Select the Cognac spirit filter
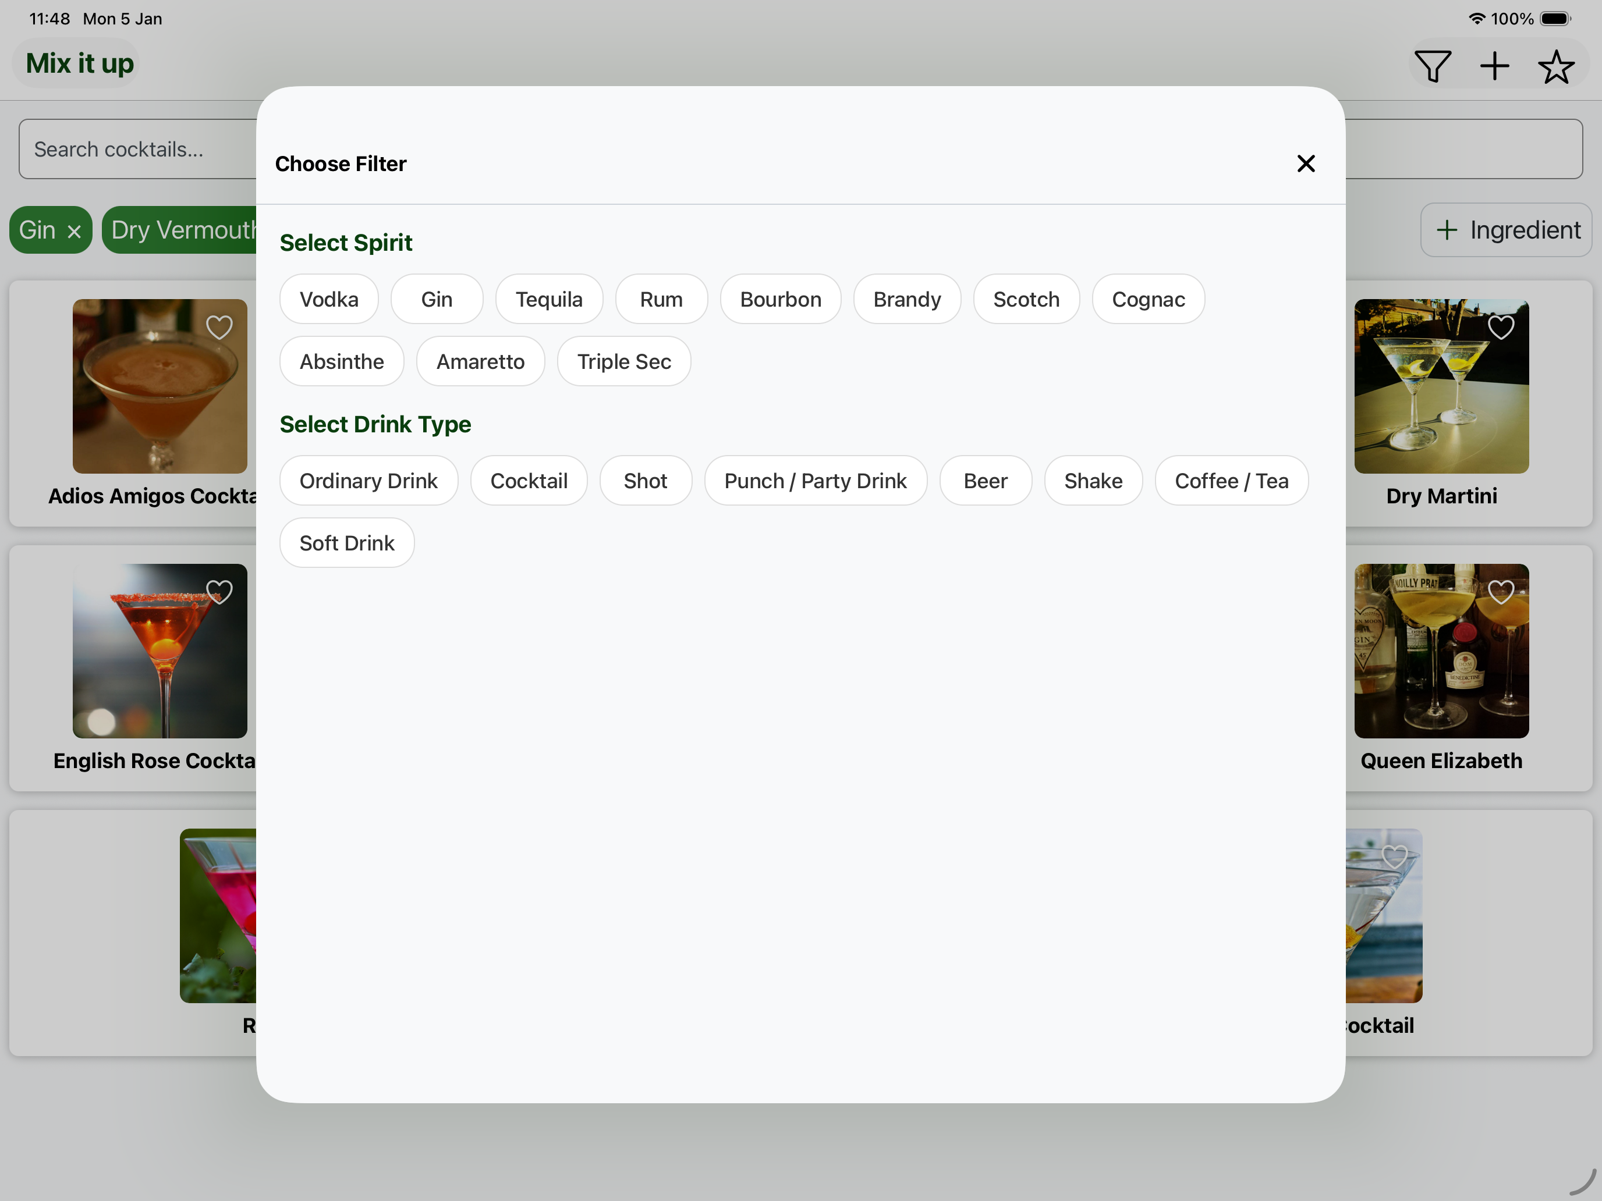Viewport: 1602px width, 1201px height. click(1149, 299)
